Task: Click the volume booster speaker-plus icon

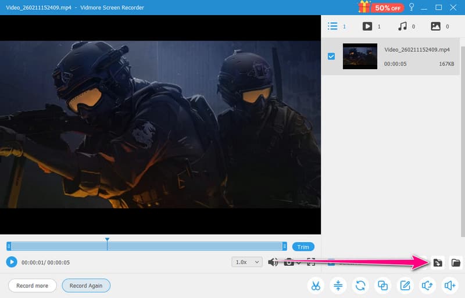Action: [449, 285]
